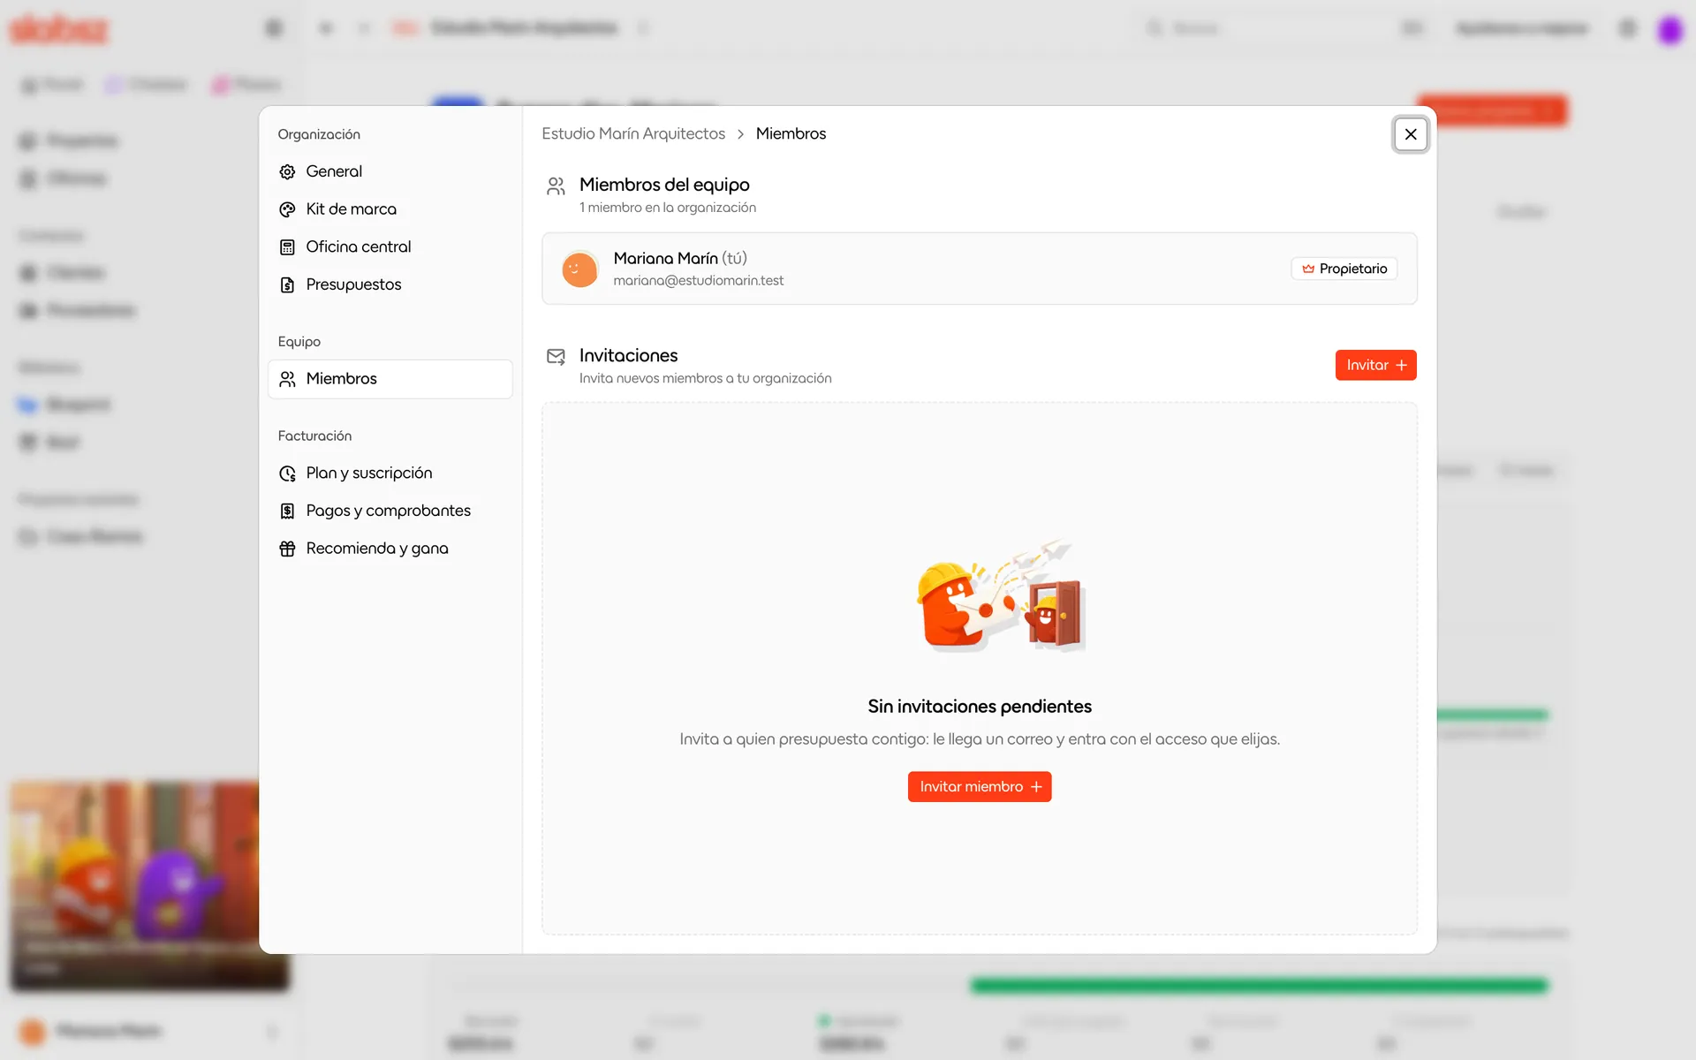Viewport: 1696px width, 1060px height.
Task: Click Mariana Marín's orange avatar
Action: point(579,269)
